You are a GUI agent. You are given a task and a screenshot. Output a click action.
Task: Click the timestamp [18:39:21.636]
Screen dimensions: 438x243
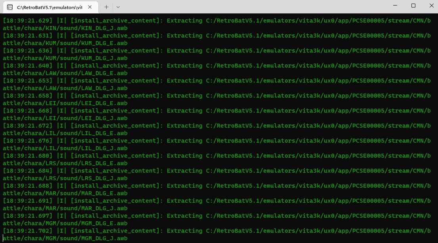(28, 51)
